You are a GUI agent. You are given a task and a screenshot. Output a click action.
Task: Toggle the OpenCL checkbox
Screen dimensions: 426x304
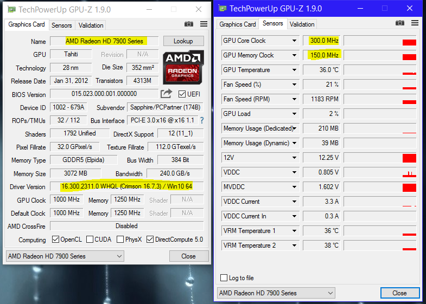[55, 239]
